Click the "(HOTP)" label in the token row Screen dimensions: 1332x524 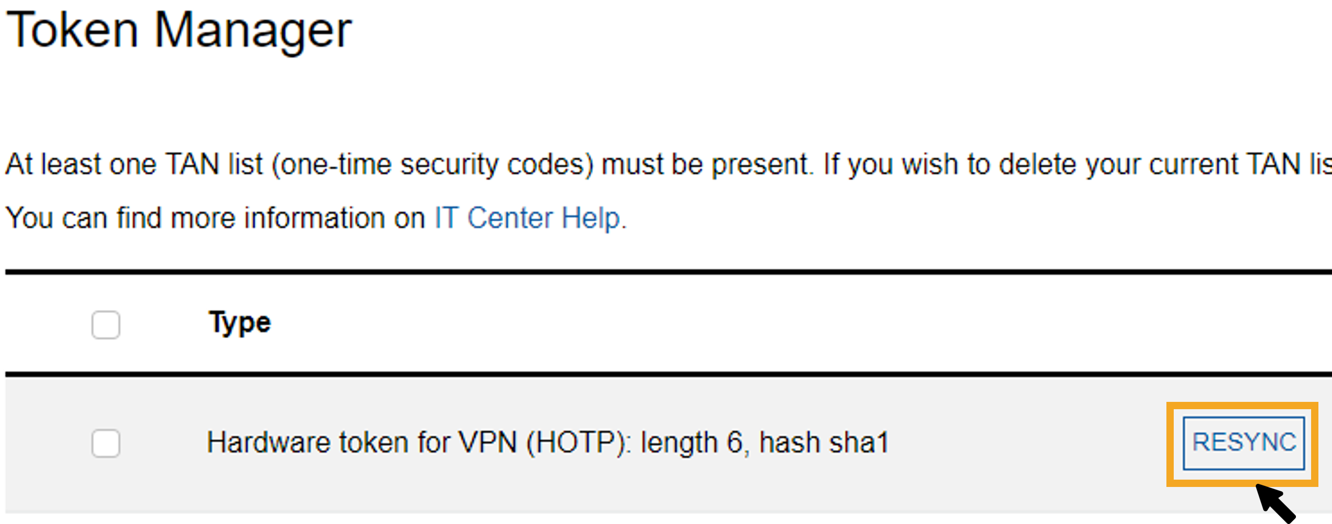point(578,443)
